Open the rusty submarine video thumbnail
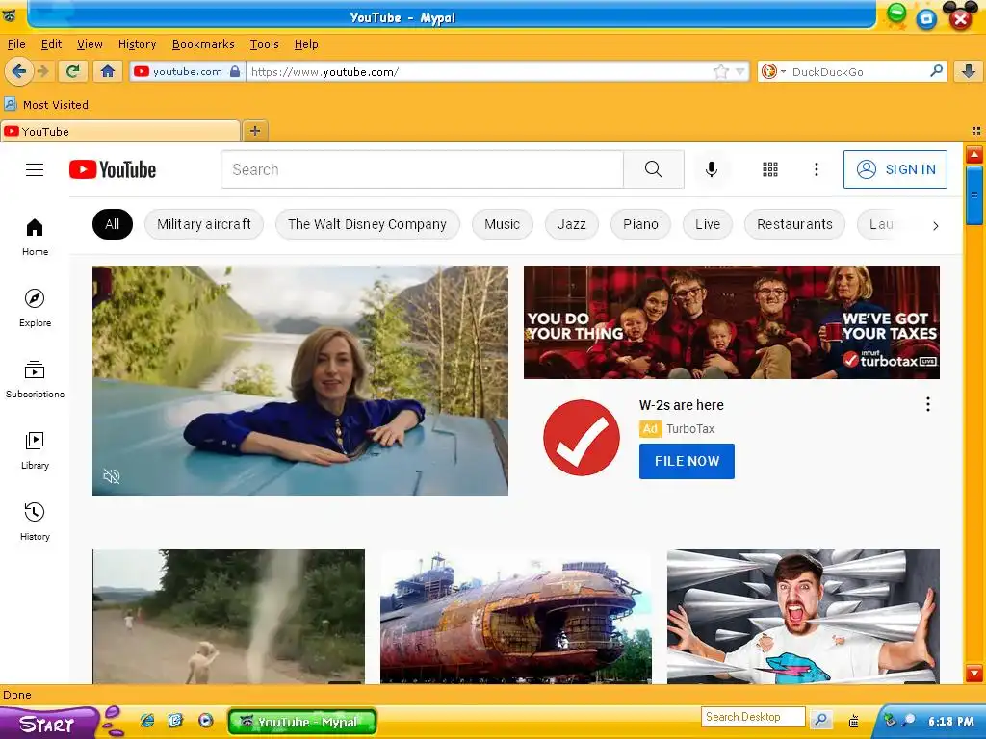Image resolution: width=986 pixels, height=739 pixels. click(516, 617)
